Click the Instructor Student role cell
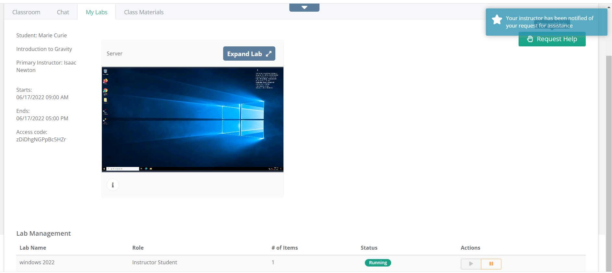Screen dimensions: 612x273 coord(155,262)
